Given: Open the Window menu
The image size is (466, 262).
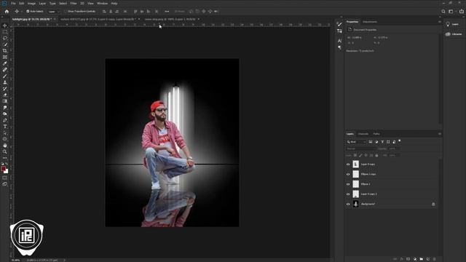Looking at the screenshot, I should [102, 3].
